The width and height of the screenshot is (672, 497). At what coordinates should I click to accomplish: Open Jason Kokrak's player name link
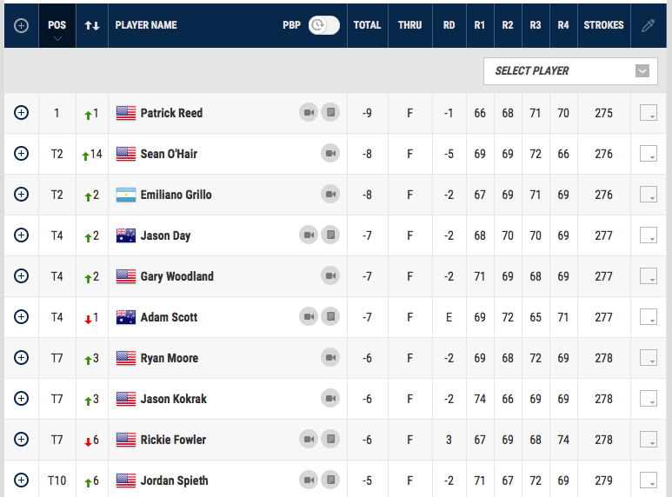[173, 399]
